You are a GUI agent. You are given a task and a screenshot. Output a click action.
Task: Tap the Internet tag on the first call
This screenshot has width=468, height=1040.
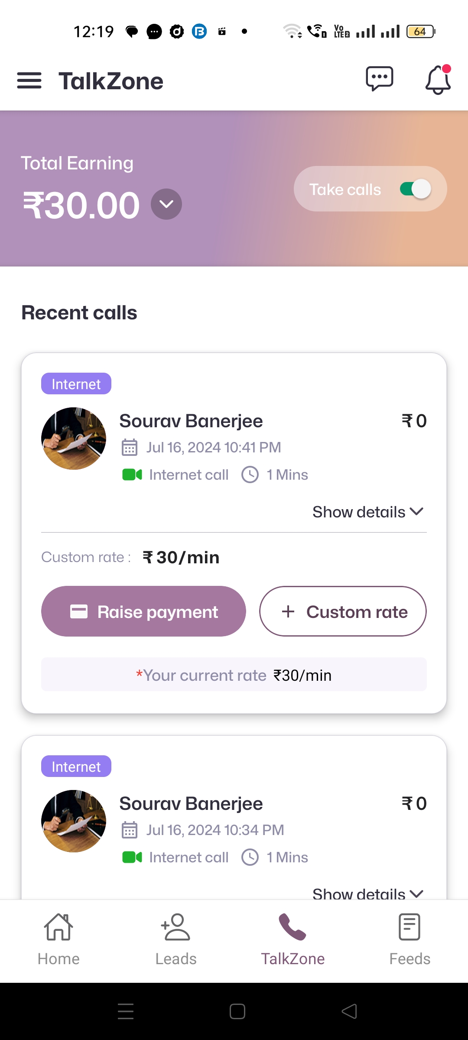coord(76,384)
